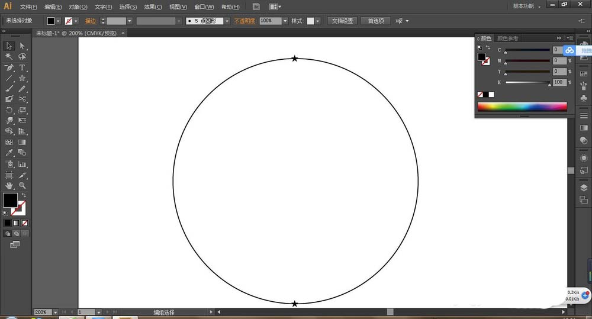The height and width of the screenshot is (319, 592).
Task: Set paint mode to None
Action: [25, 223]
